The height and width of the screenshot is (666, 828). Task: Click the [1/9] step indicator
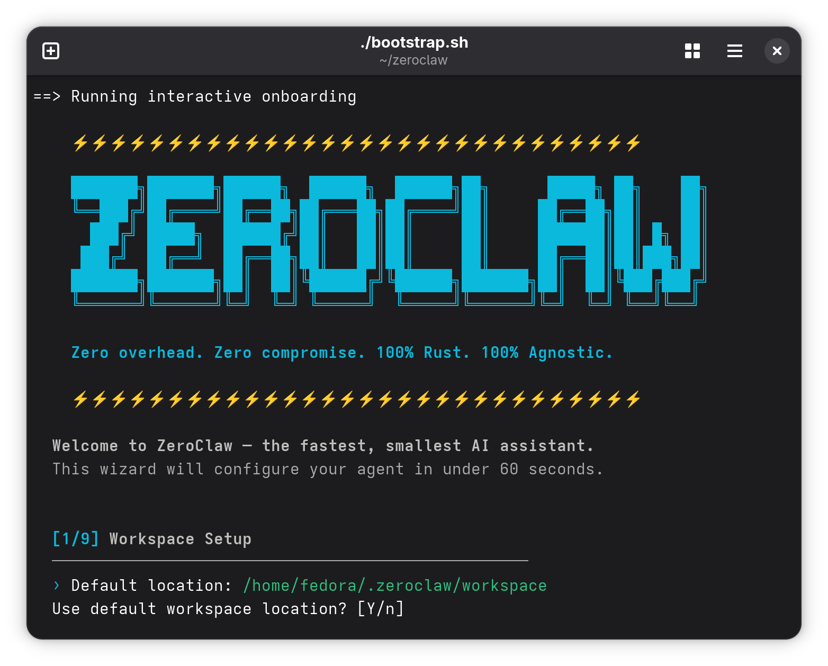(x=76, y=539)
